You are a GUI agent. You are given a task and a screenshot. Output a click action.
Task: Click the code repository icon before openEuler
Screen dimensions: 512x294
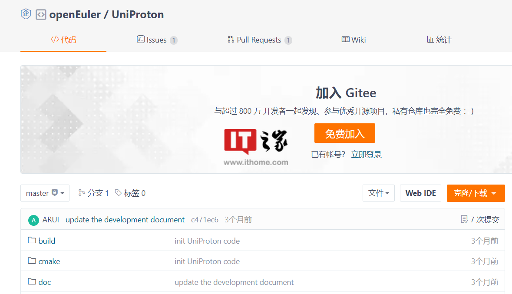[x=41, y=14]
